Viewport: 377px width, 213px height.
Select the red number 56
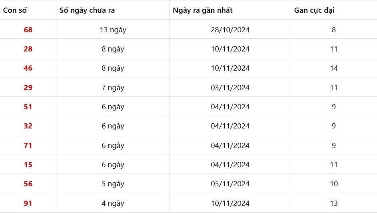[28, 184]
